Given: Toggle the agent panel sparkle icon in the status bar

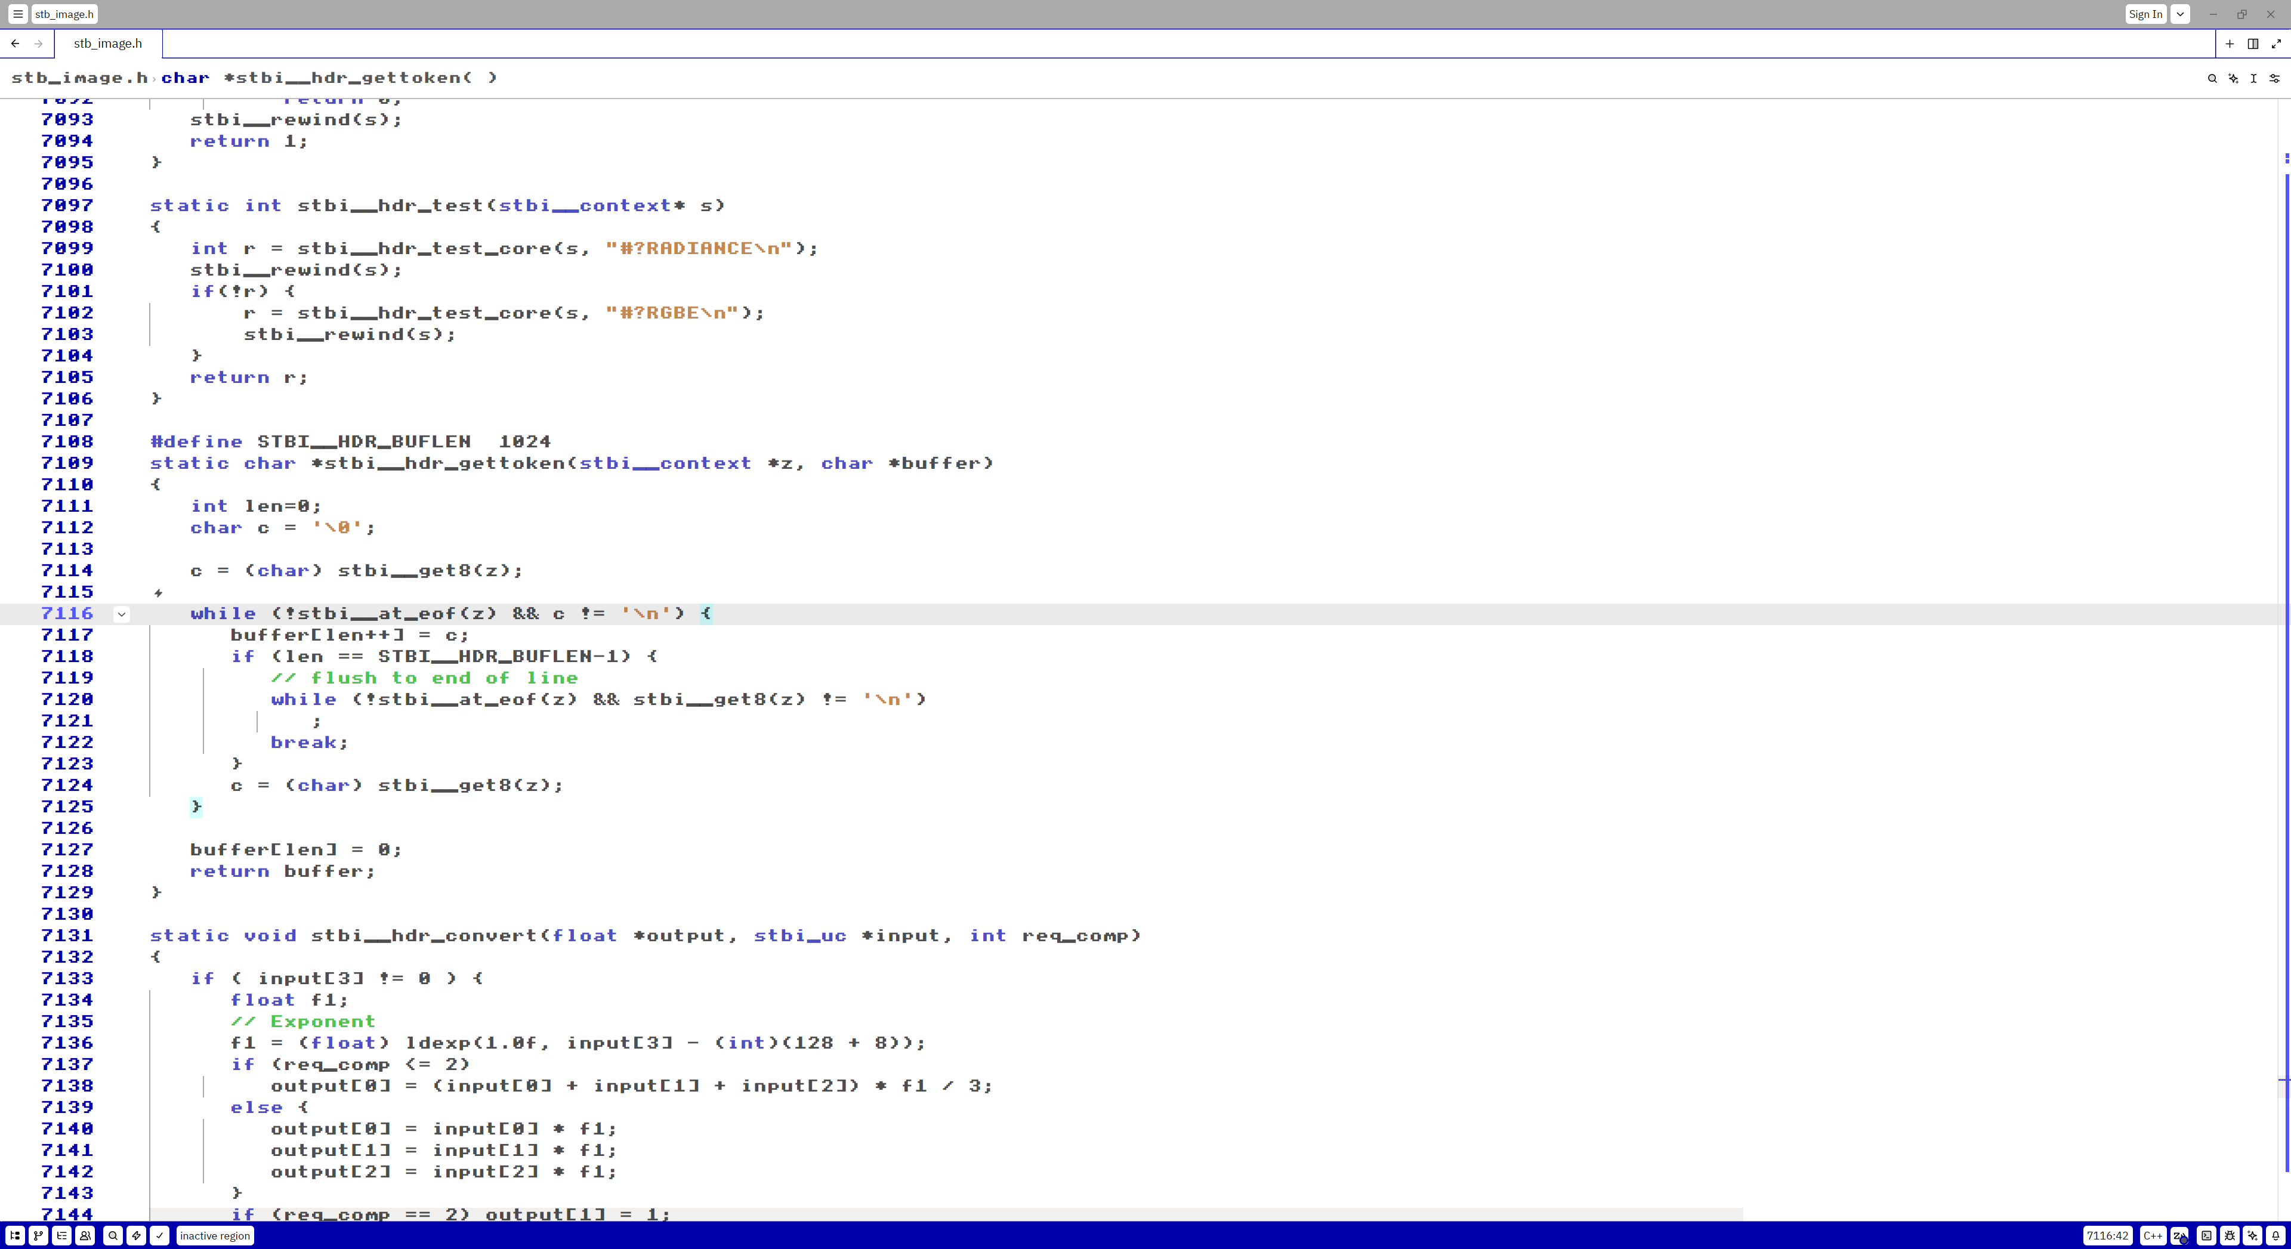Looking at the screenshot, I should (2253, 1235).
